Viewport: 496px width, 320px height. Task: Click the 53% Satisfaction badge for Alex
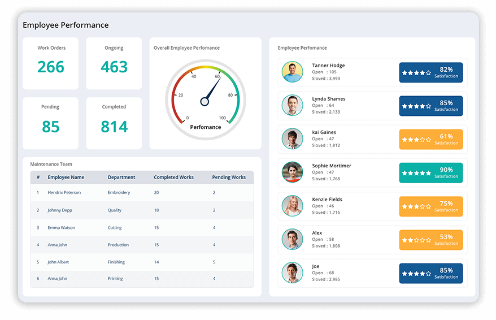(430, 240)
